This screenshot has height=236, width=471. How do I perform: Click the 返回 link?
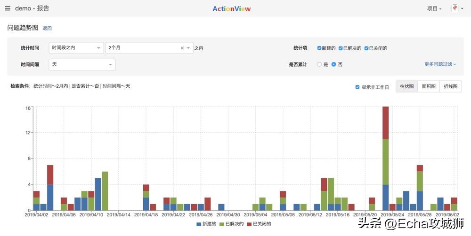[x=47, y=28]
